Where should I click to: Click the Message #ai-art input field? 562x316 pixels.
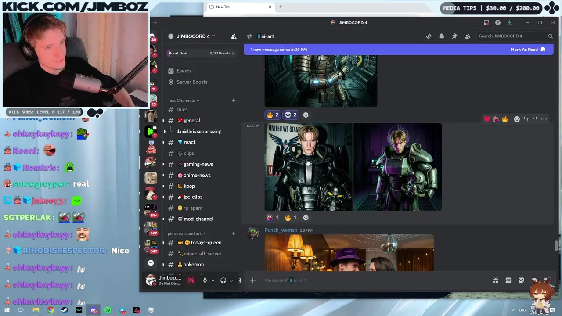click(373, 280)
